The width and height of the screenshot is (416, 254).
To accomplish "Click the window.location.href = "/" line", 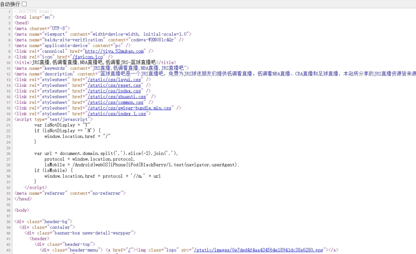I will [77, 137].
